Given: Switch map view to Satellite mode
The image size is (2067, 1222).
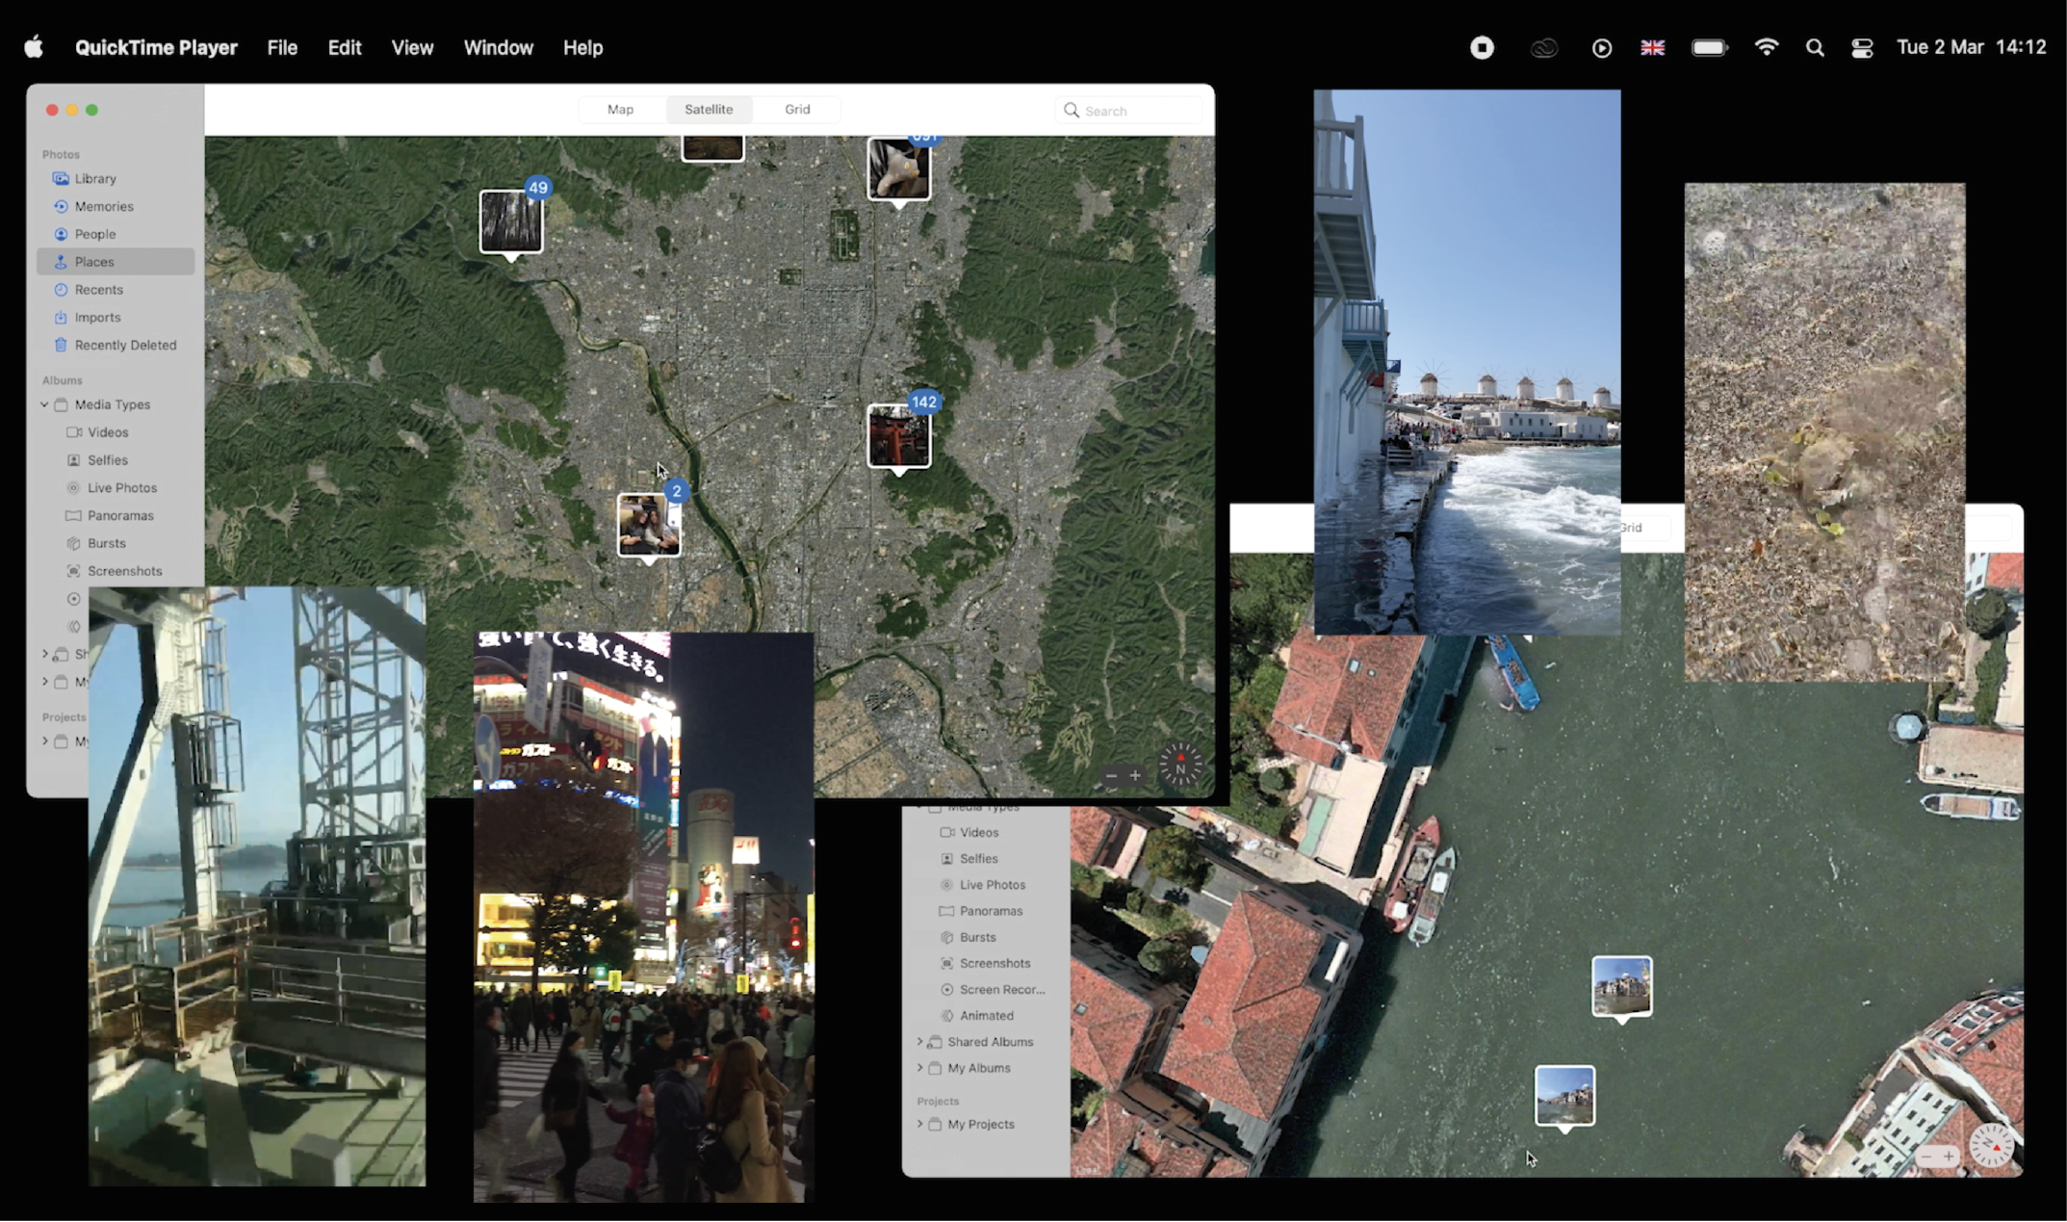Looking at the screenshot, I should click(x=709, y=110).
